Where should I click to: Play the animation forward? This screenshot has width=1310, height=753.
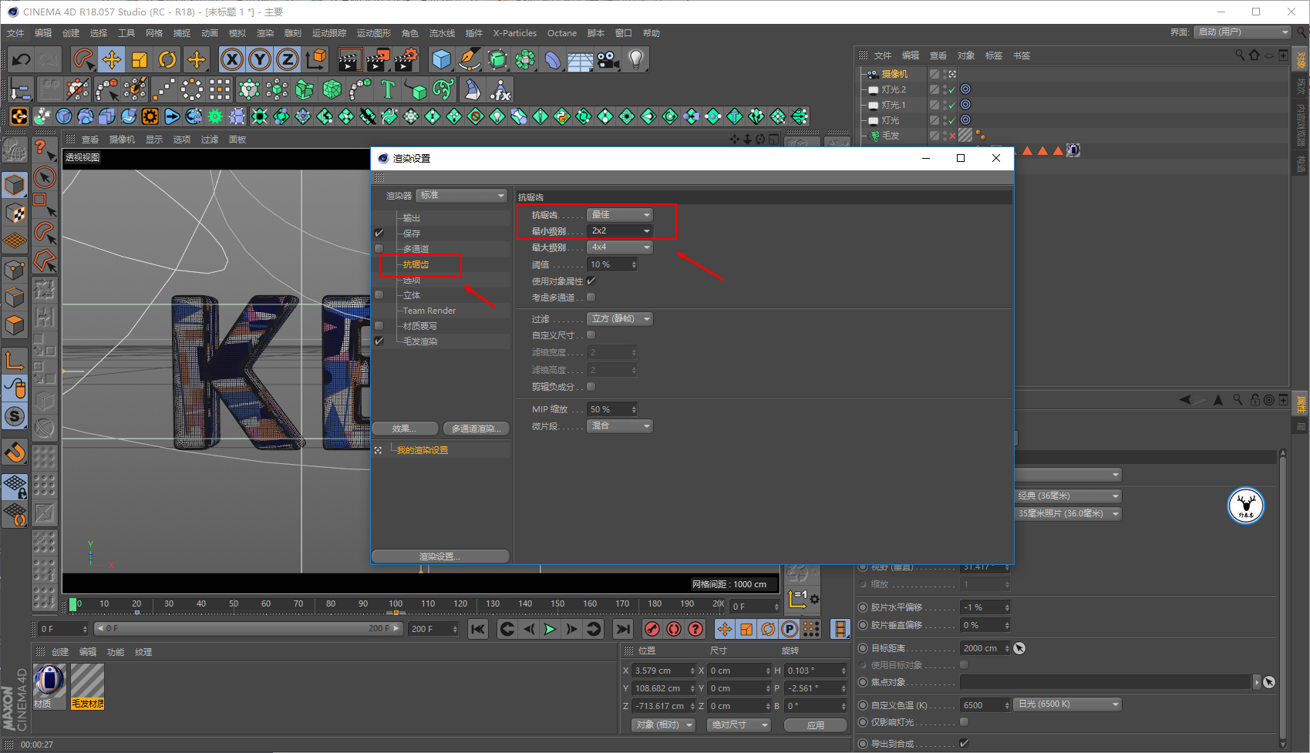(550, 629)
